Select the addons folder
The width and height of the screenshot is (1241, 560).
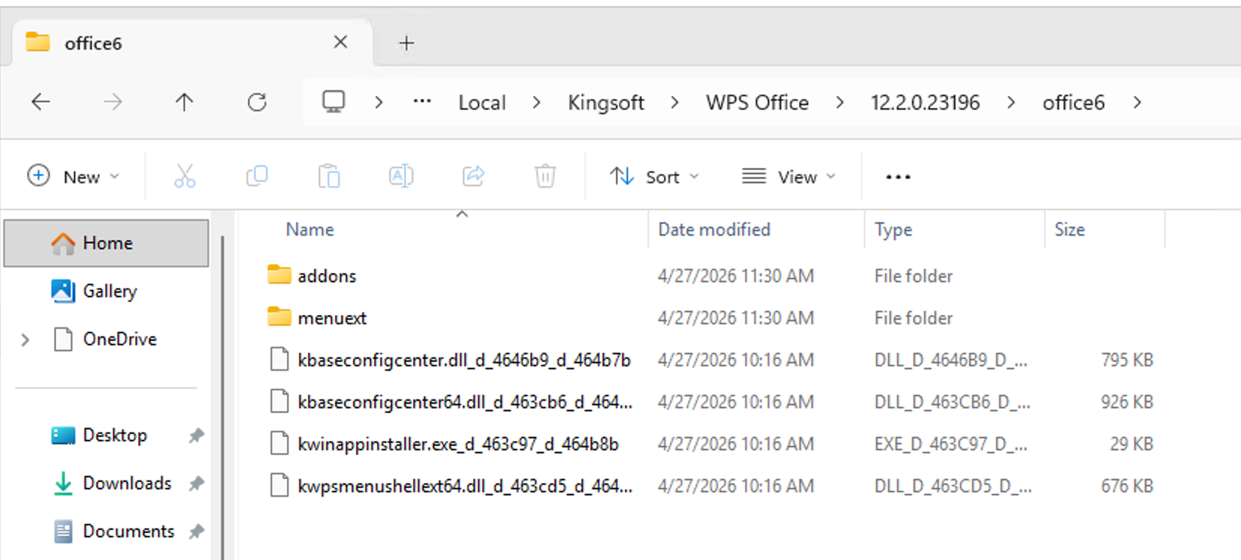[327, 276]
